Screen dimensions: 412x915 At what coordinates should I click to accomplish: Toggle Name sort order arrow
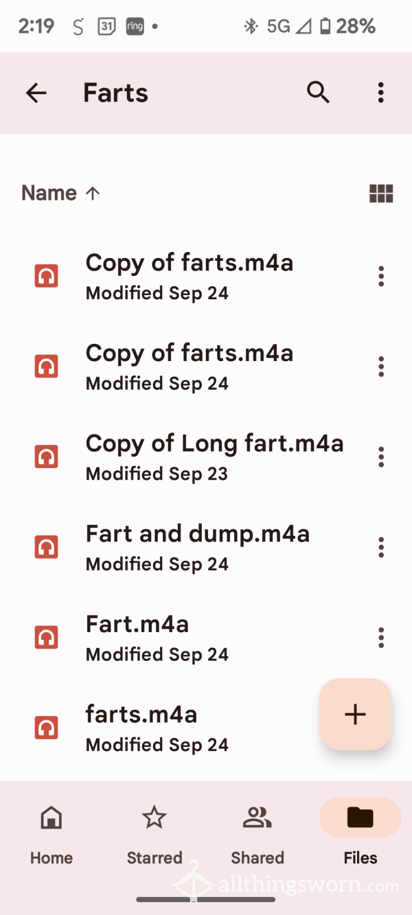93,194
